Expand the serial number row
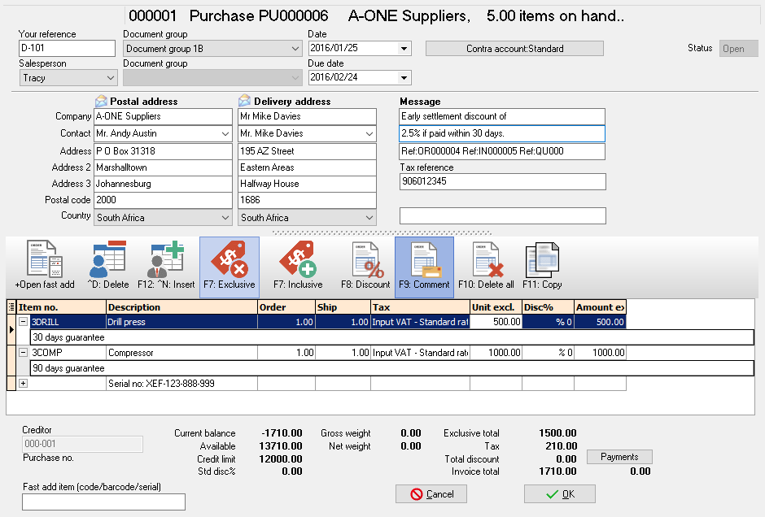This screenshot has width=765, height=517. click(24, 384)
